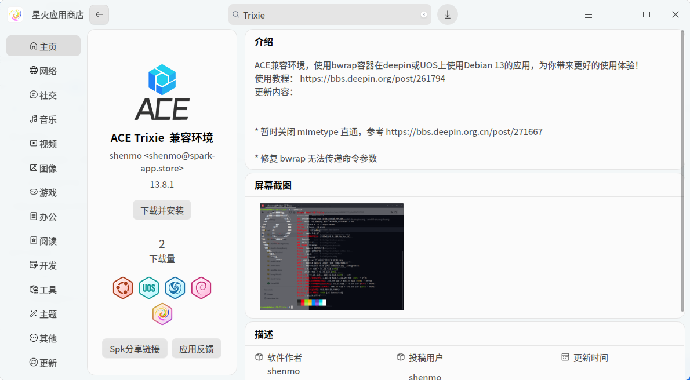
Task: Select the 主页 home category
Action: pos(43,46)
